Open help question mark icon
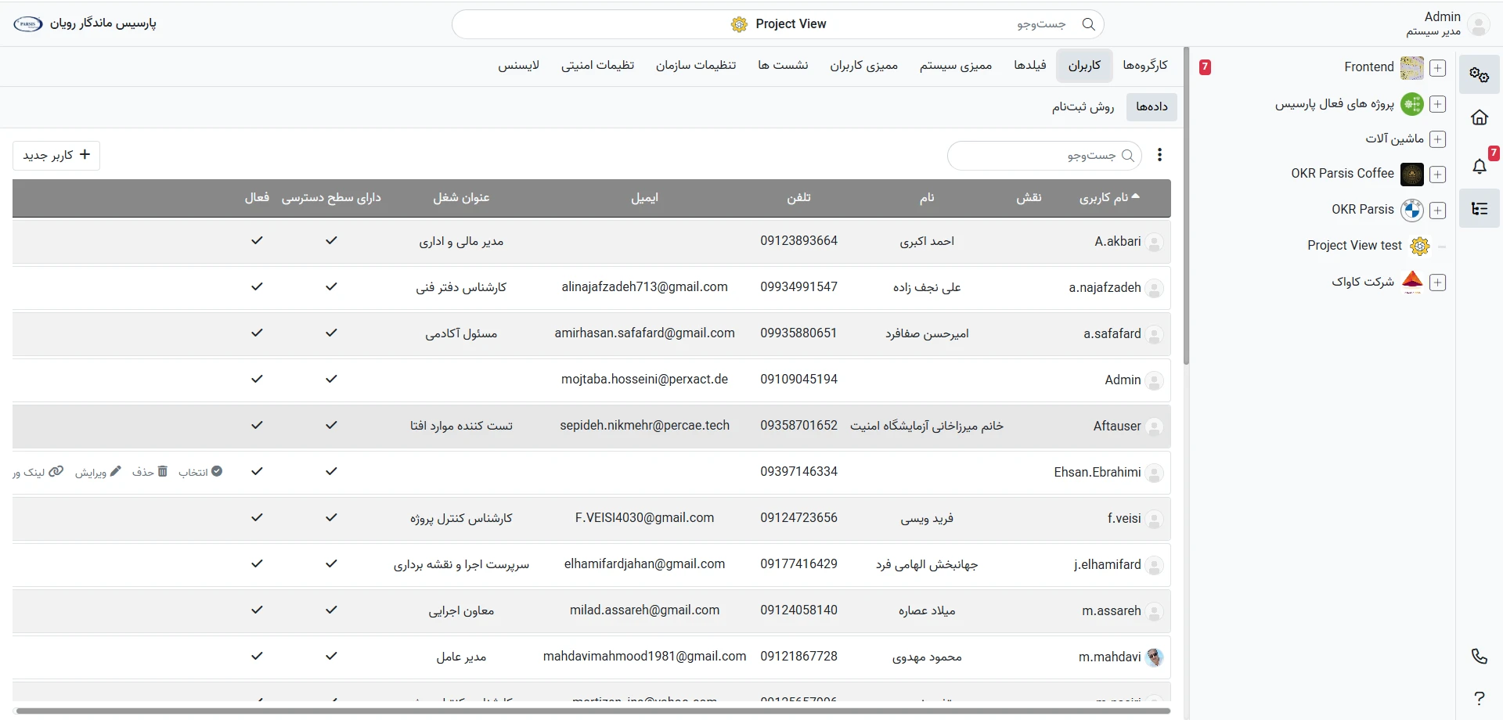1503x720 pixels. [x=1479, y=697]
